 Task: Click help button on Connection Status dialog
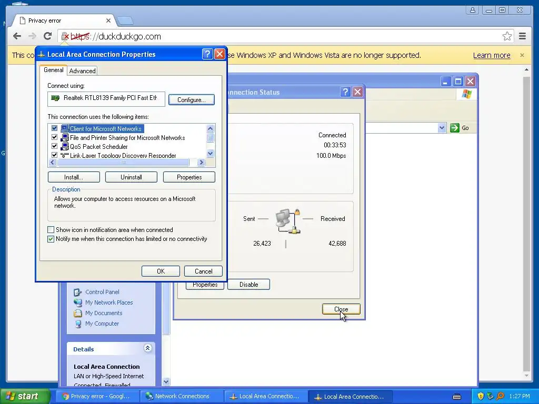click(x=345, y=92)
